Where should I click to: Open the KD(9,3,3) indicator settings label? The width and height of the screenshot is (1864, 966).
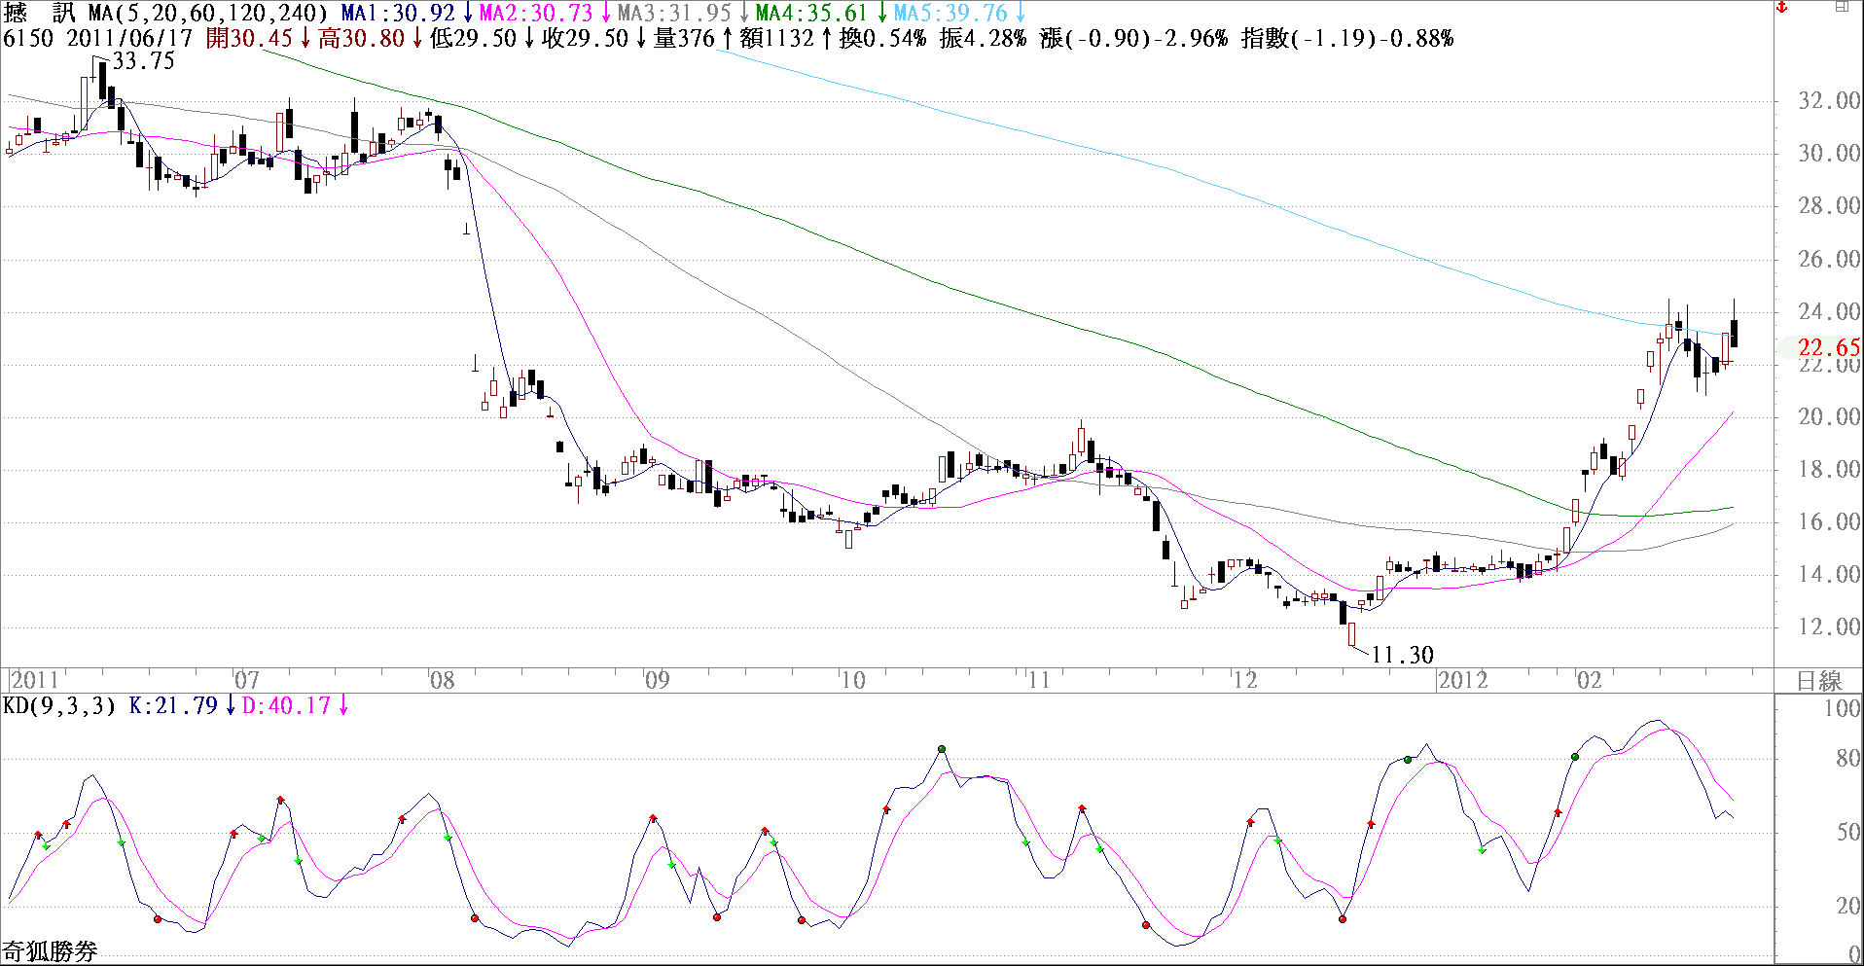(x=59, y=705)
